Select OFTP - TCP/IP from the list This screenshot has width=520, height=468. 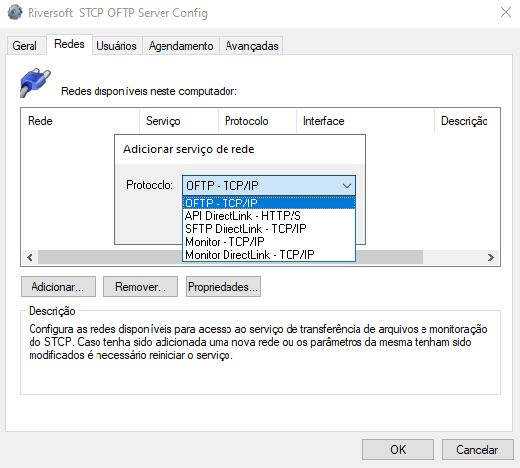tap(269, 203)
